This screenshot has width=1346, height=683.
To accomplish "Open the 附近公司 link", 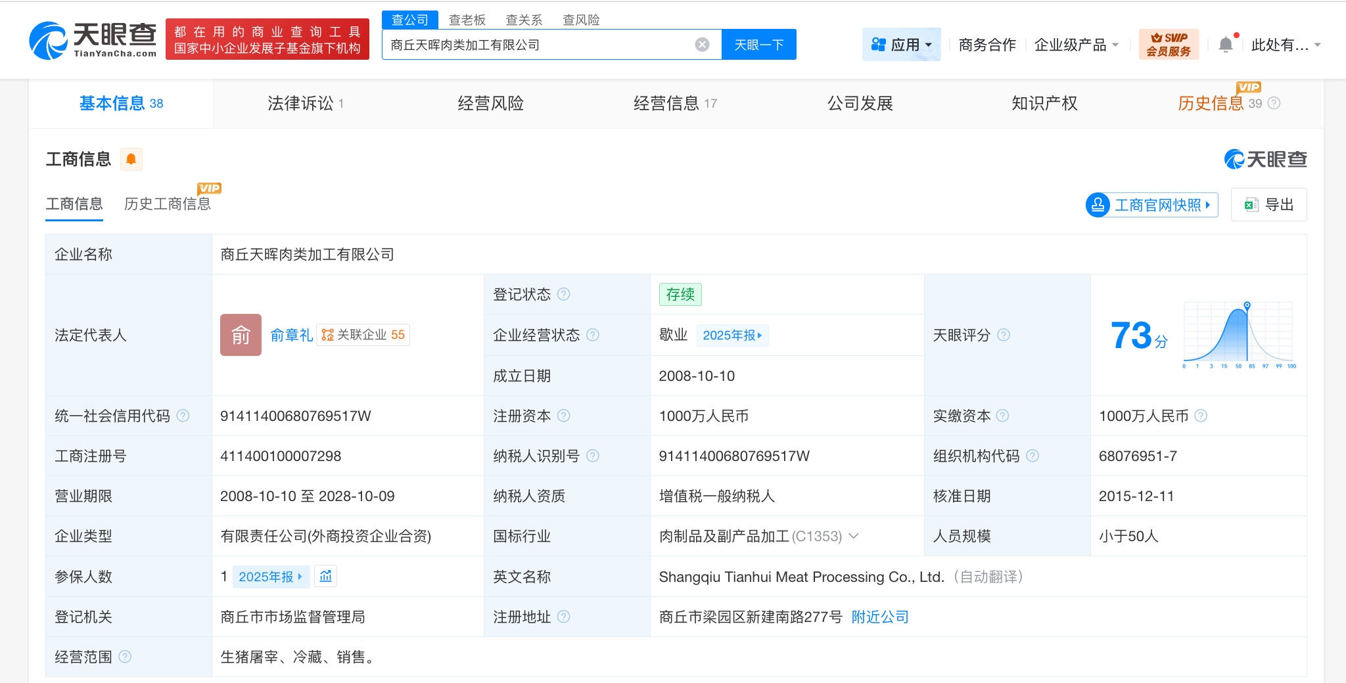I will [x=879, y=617].
